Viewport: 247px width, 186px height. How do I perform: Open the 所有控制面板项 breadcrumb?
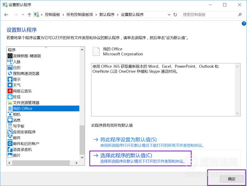click(x=80, y=15)
